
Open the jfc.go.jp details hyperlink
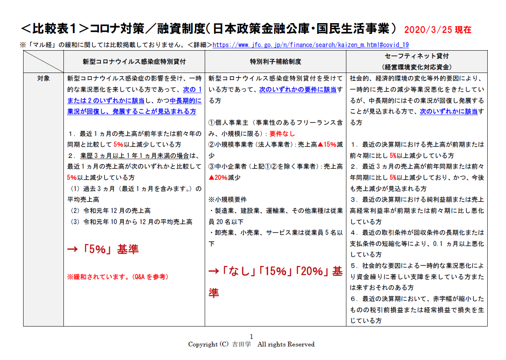[x=310, y=45]
